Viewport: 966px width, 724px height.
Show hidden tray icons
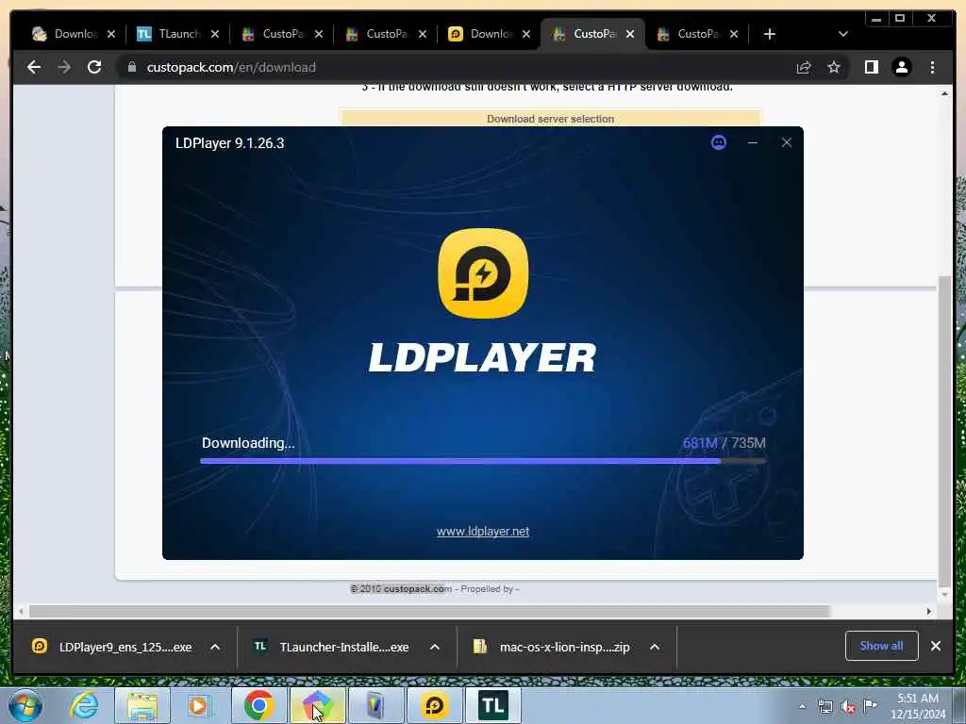point(802,706)
